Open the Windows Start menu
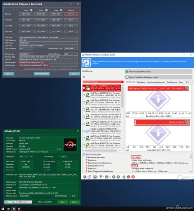 [3, 209]
